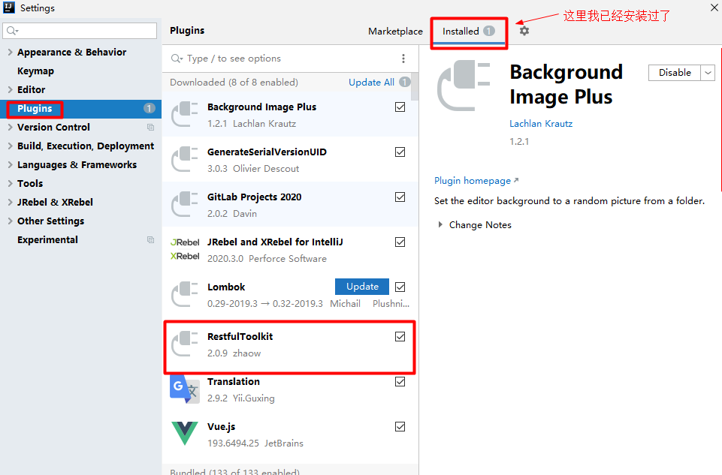Screen dimensions: 722x475
Task: Click the Installed tab update badge
Action: coord(489,31)
